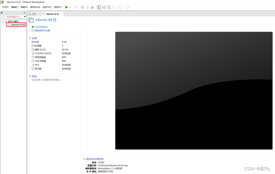The width and height of the screenshot is (275, 174).
Task: Click the Workstation 17.x compatibility text
Action: tap(110, 169)
